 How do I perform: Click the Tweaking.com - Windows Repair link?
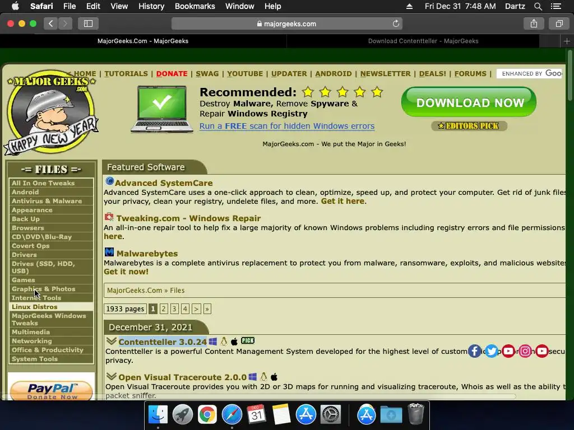coord(188,218)
